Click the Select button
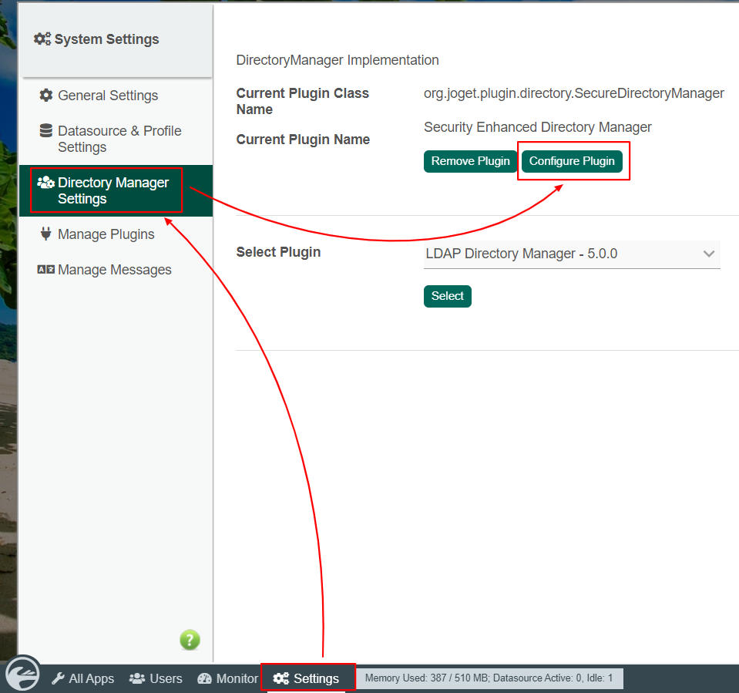The image size is (739, 693). coord(447,296)
